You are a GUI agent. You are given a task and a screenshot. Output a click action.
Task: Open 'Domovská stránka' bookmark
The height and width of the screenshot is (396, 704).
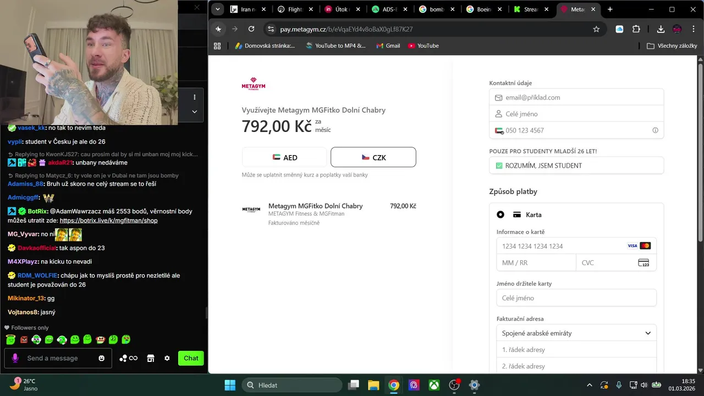265,46
